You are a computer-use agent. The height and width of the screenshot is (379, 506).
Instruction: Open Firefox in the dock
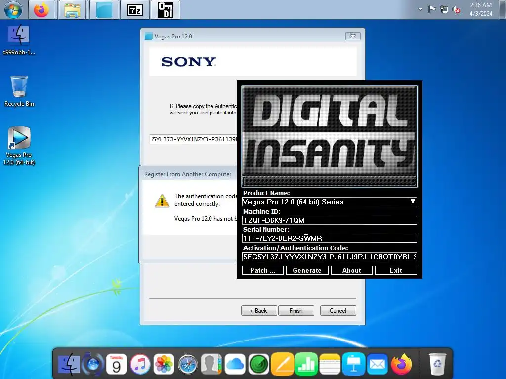401,365
